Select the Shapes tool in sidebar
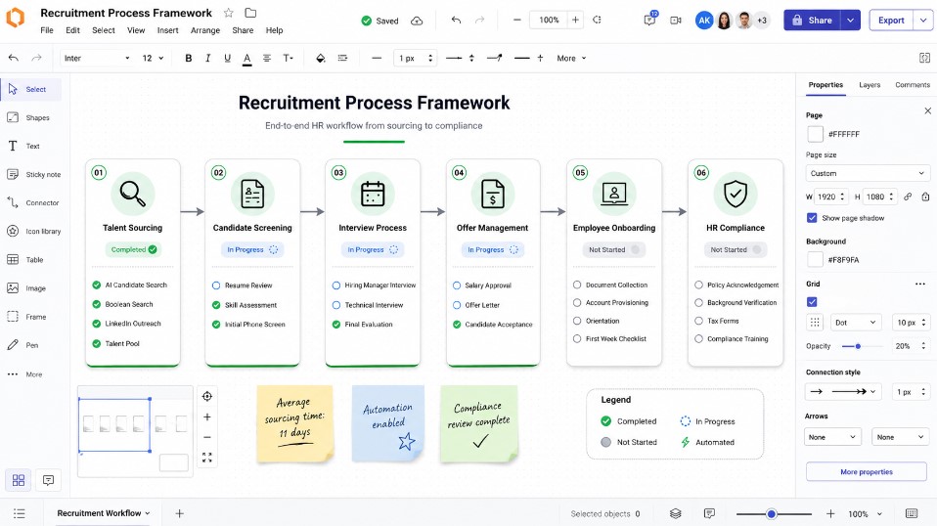The height and width of the screenshot is (526, 937). click(x=30, y=117)
